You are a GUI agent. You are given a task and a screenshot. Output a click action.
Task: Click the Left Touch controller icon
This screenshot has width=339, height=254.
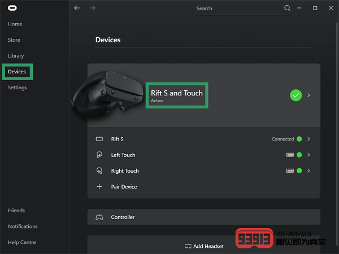click(x=99, y=155)
